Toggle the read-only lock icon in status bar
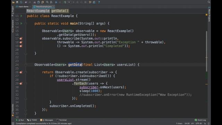 click(x=205, y=124)
